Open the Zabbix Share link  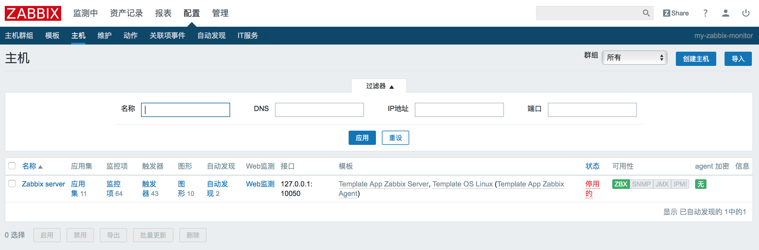click(x=676, y=13)
